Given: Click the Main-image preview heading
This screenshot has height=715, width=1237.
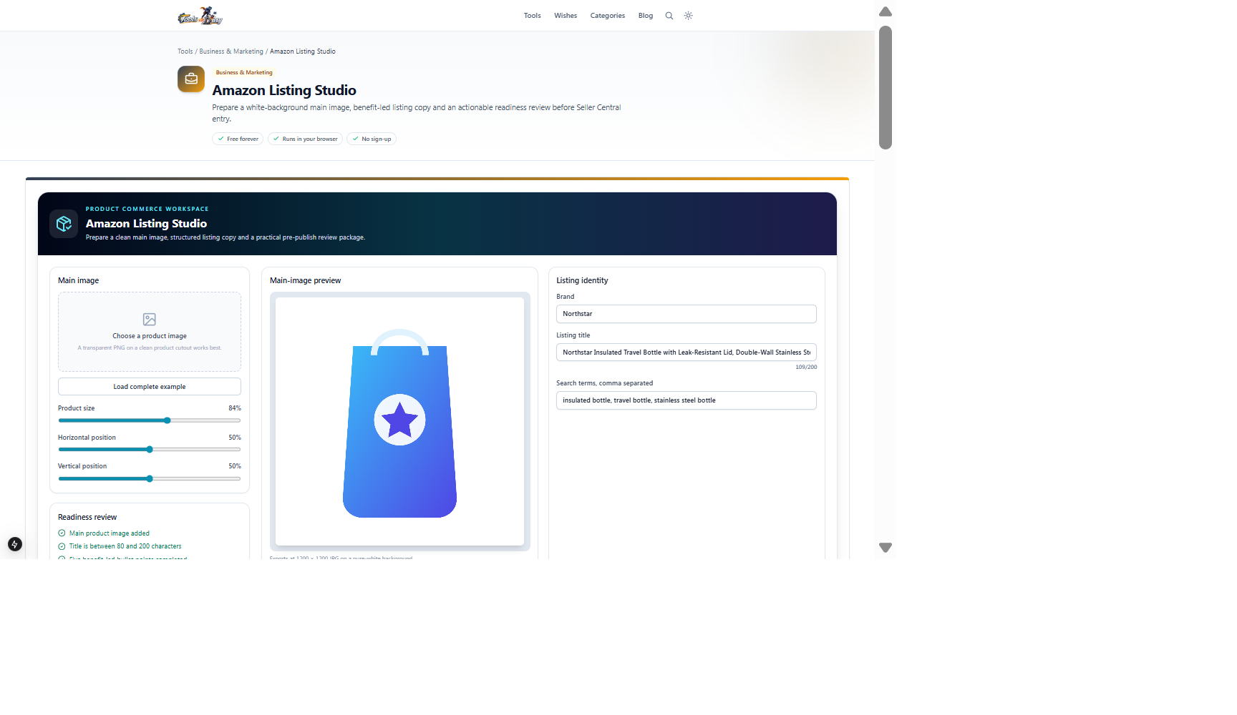Looking at the screenshot, I should click(x=306, y=280).
